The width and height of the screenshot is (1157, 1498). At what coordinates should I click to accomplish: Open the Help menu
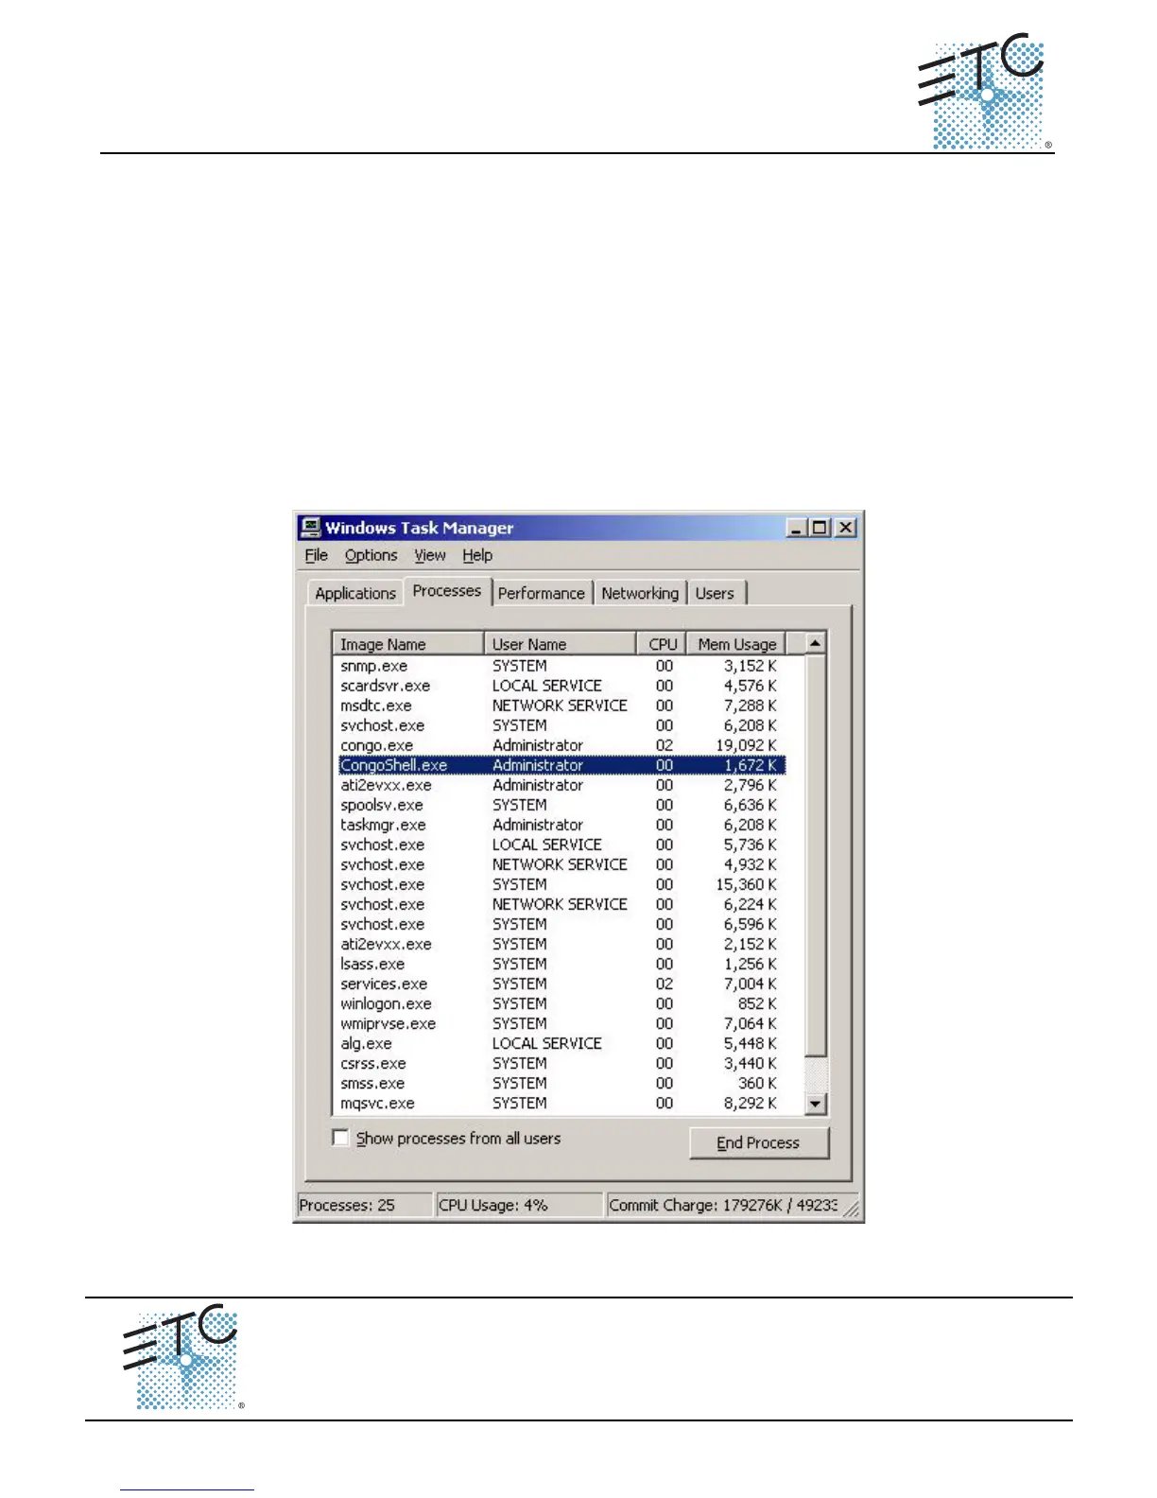[477, 555]
